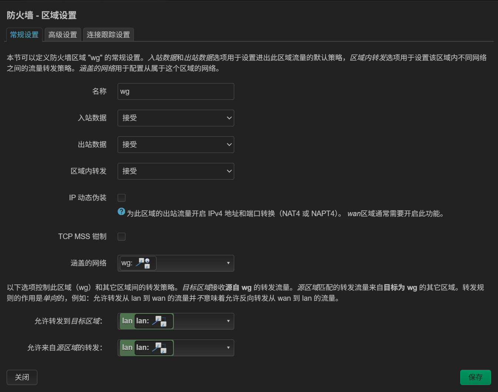Switch to the 连接跟踪设置 tab
This screenshot has width=498, height=392.
coord(108,34)
